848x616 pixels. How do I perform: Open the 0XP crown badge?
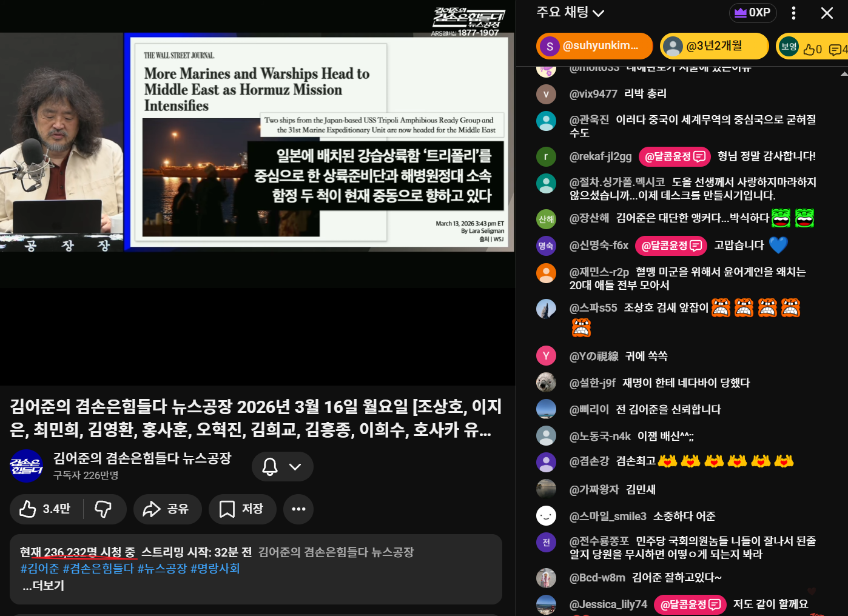pyautogui.click(x=753, y=13)
